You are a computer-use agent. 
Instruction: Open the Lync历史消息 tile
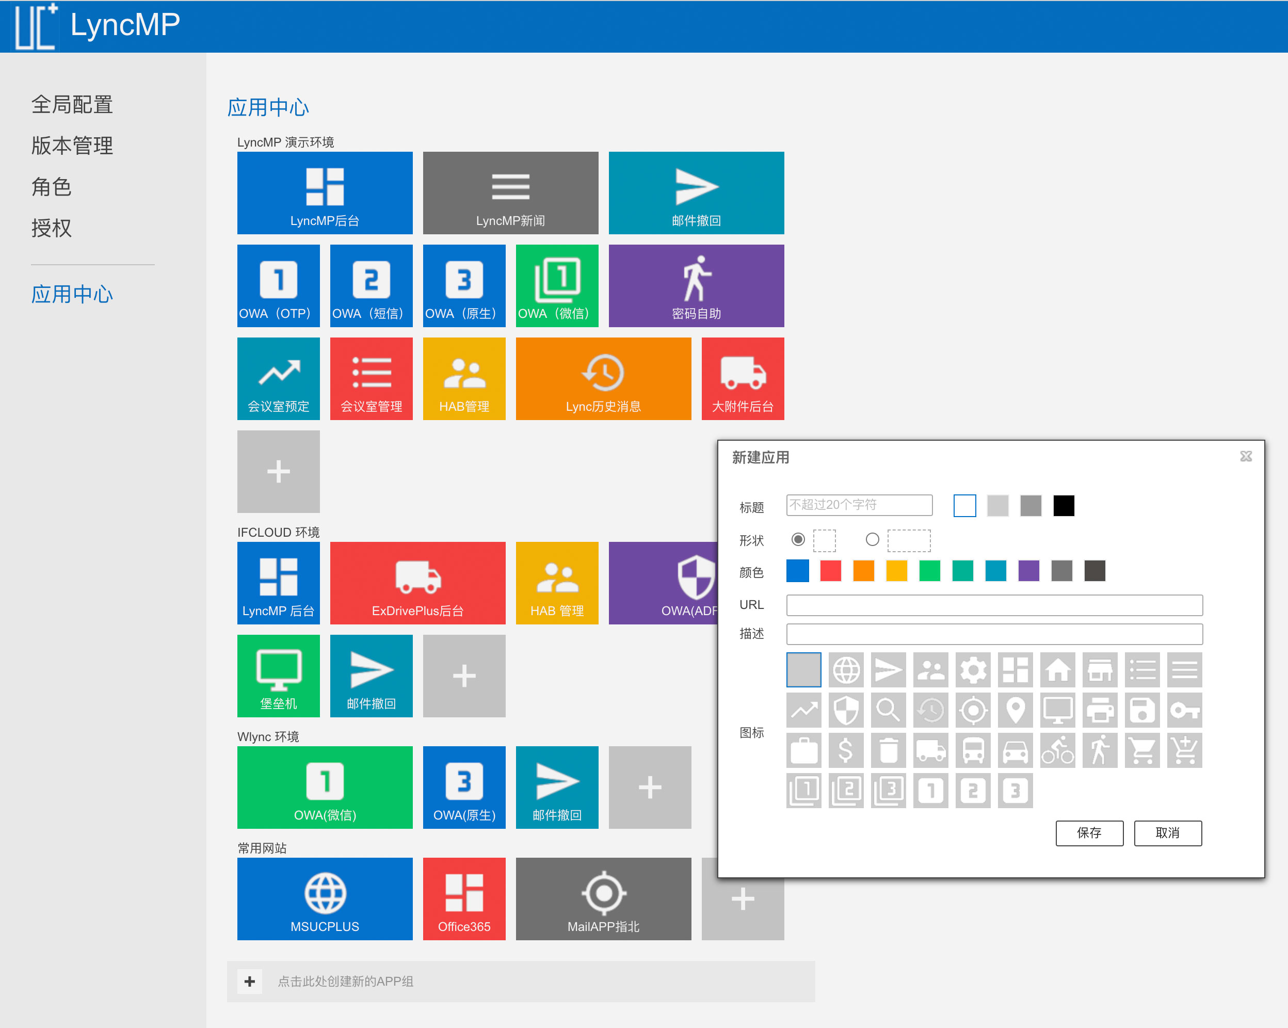(603, 379)
